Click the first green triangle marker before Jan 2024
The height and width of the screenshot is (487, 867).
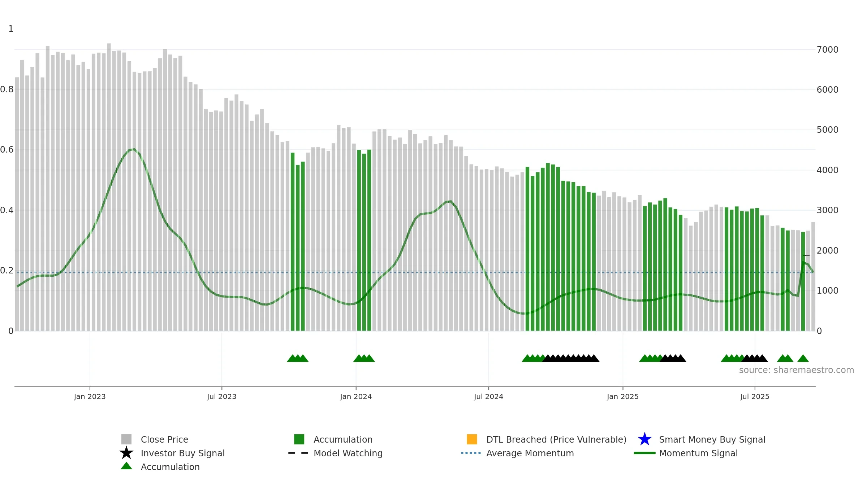click(x=293, y=358)
